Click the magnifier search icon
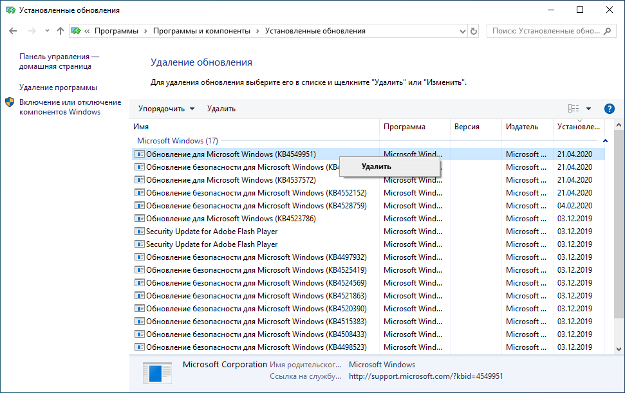This screenshot has height=393, width=625. [608, 31]
